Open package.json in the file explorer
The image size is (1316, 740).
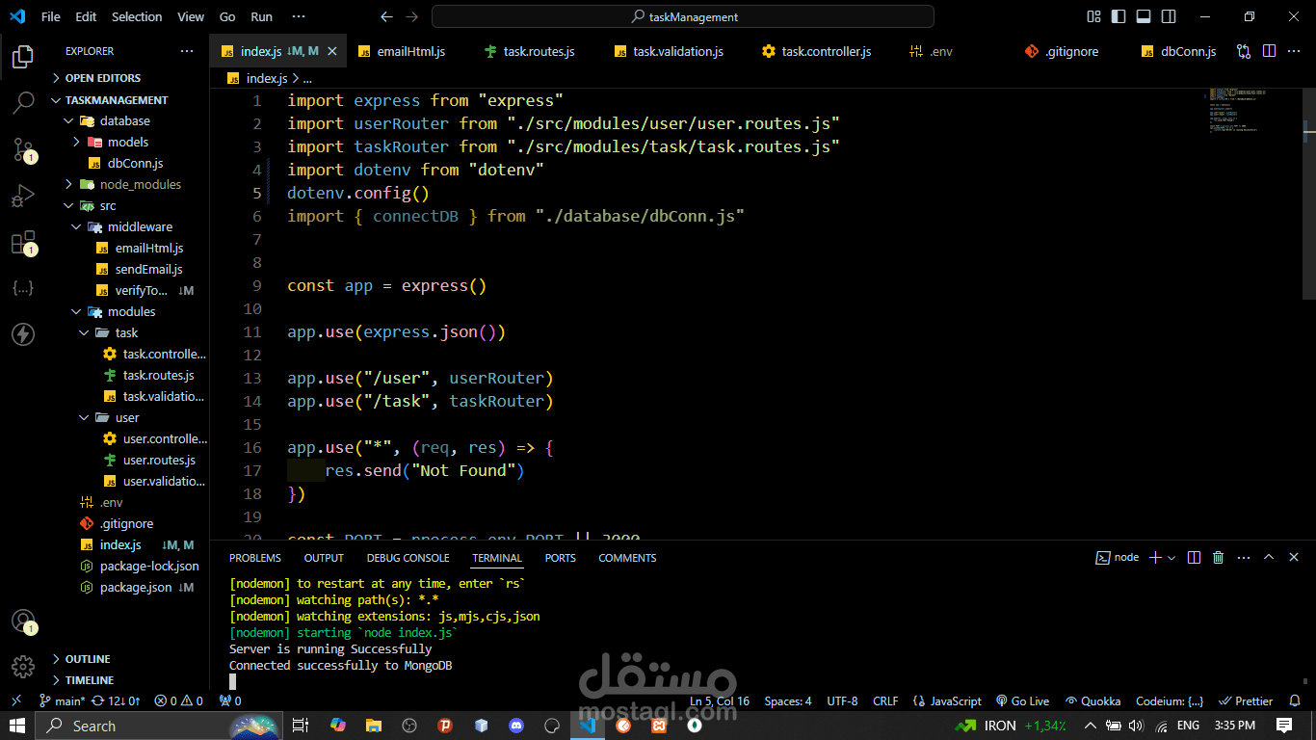(136, 587)
